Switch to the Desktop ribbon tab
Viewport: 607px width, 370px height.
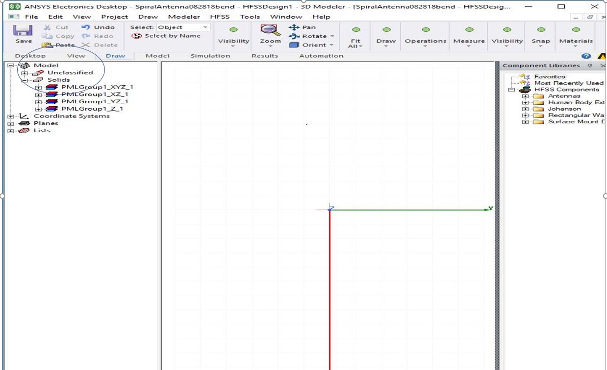30,56
